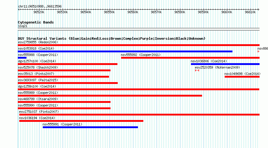Click the esv2751037 (Pinto2007) label
268x148 pixels.
[39, 112]
